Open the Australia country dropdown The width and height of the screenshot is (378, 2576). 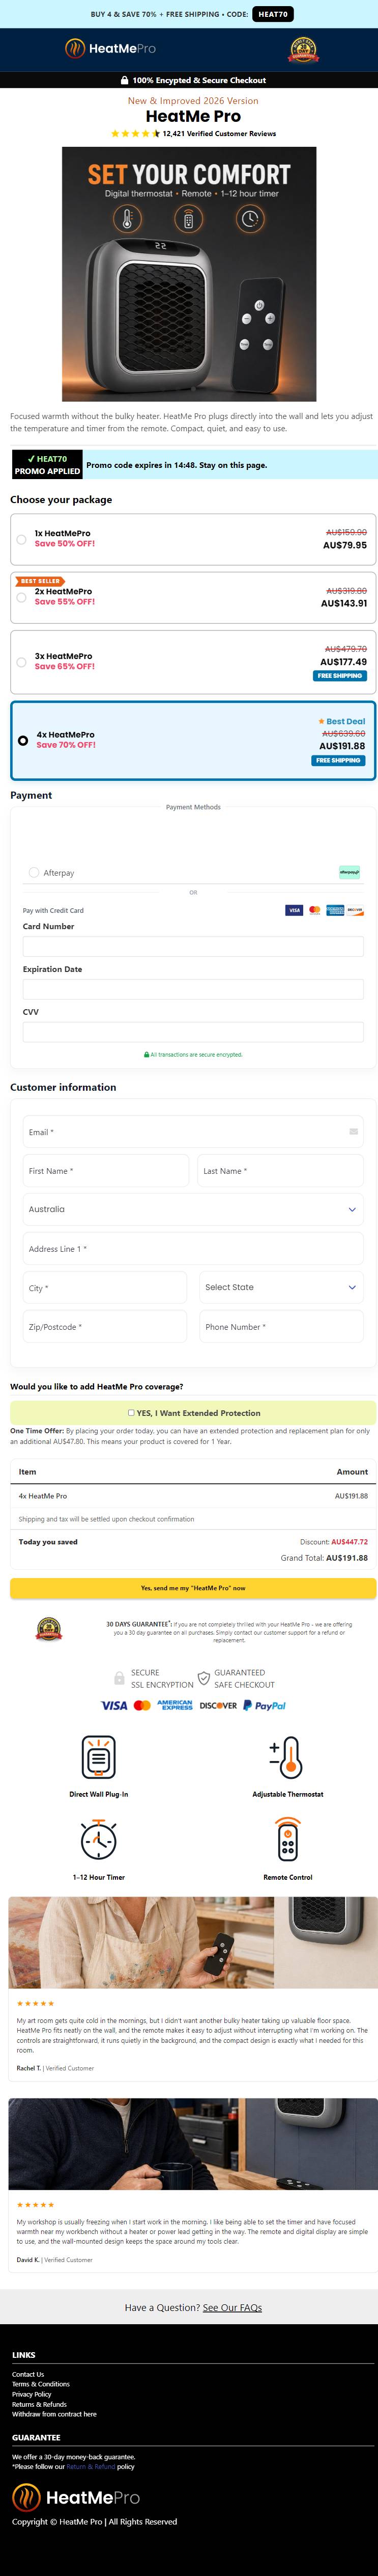tap(193, 1209)
